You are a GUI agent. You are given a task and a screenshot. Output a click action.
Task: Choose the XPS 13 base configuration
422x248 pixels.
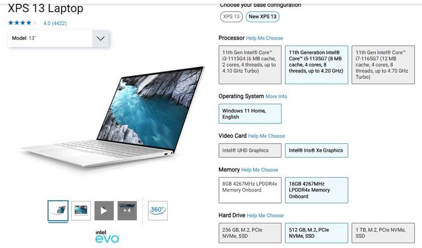231,17
